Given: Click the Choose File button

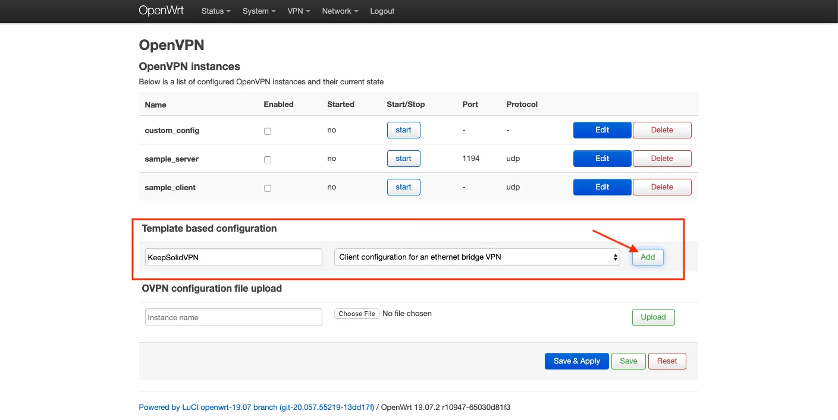Looking at the screenshot, I should coord(357,314).
